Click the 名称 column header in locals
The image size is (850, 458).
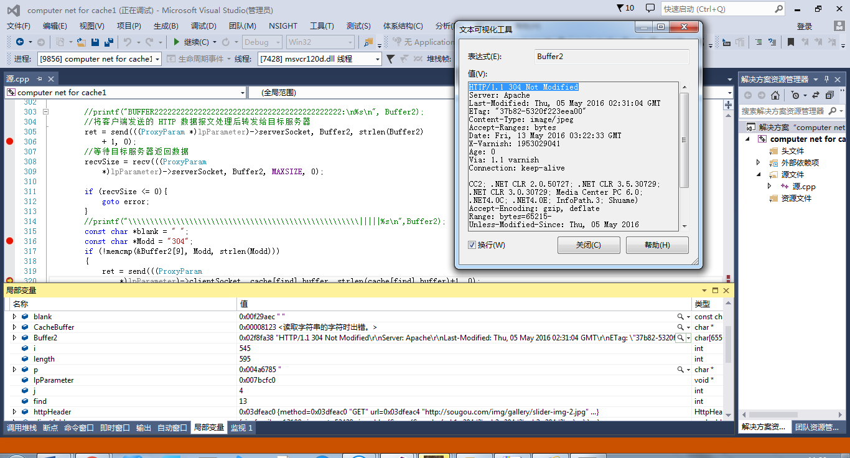[x=124, y=304]
